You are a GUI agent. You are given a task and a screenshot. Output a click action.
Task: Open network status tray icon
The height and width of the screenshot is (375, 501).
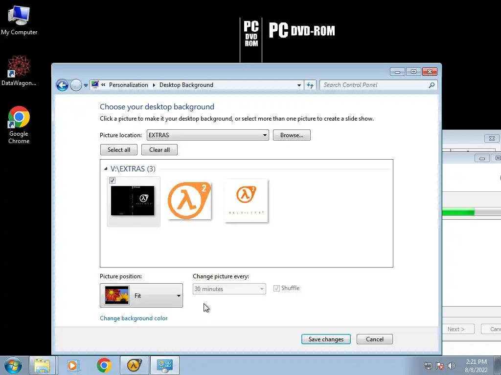pos(428,366)
